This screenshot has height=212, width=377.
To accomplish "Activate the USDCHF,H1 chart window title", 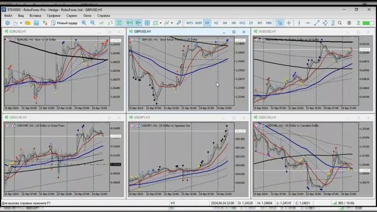I will pyautogui.click(x=18, y=118).
